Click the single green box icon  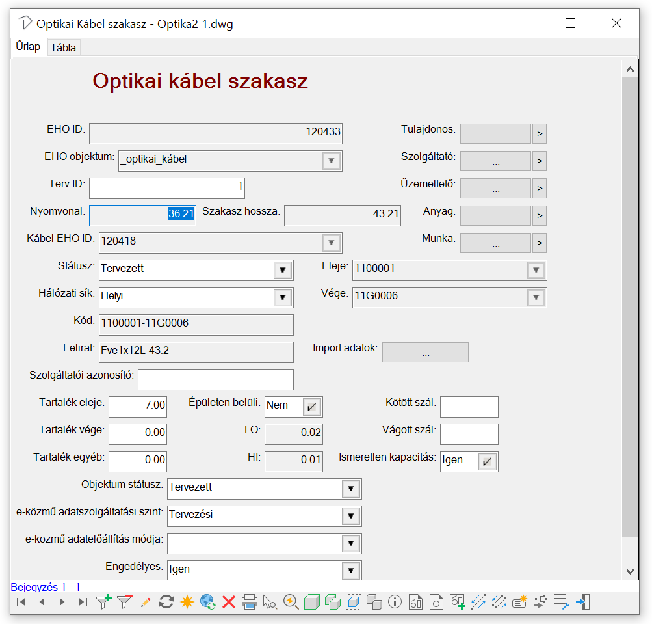[312, 602]
